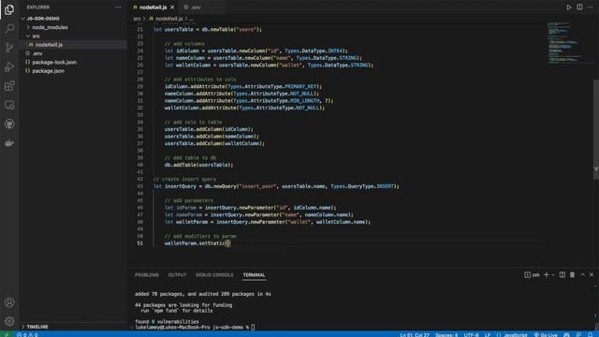Screen dimensions: 599x337
Task: Open the Manage gear icon
Action: point(9,321)
